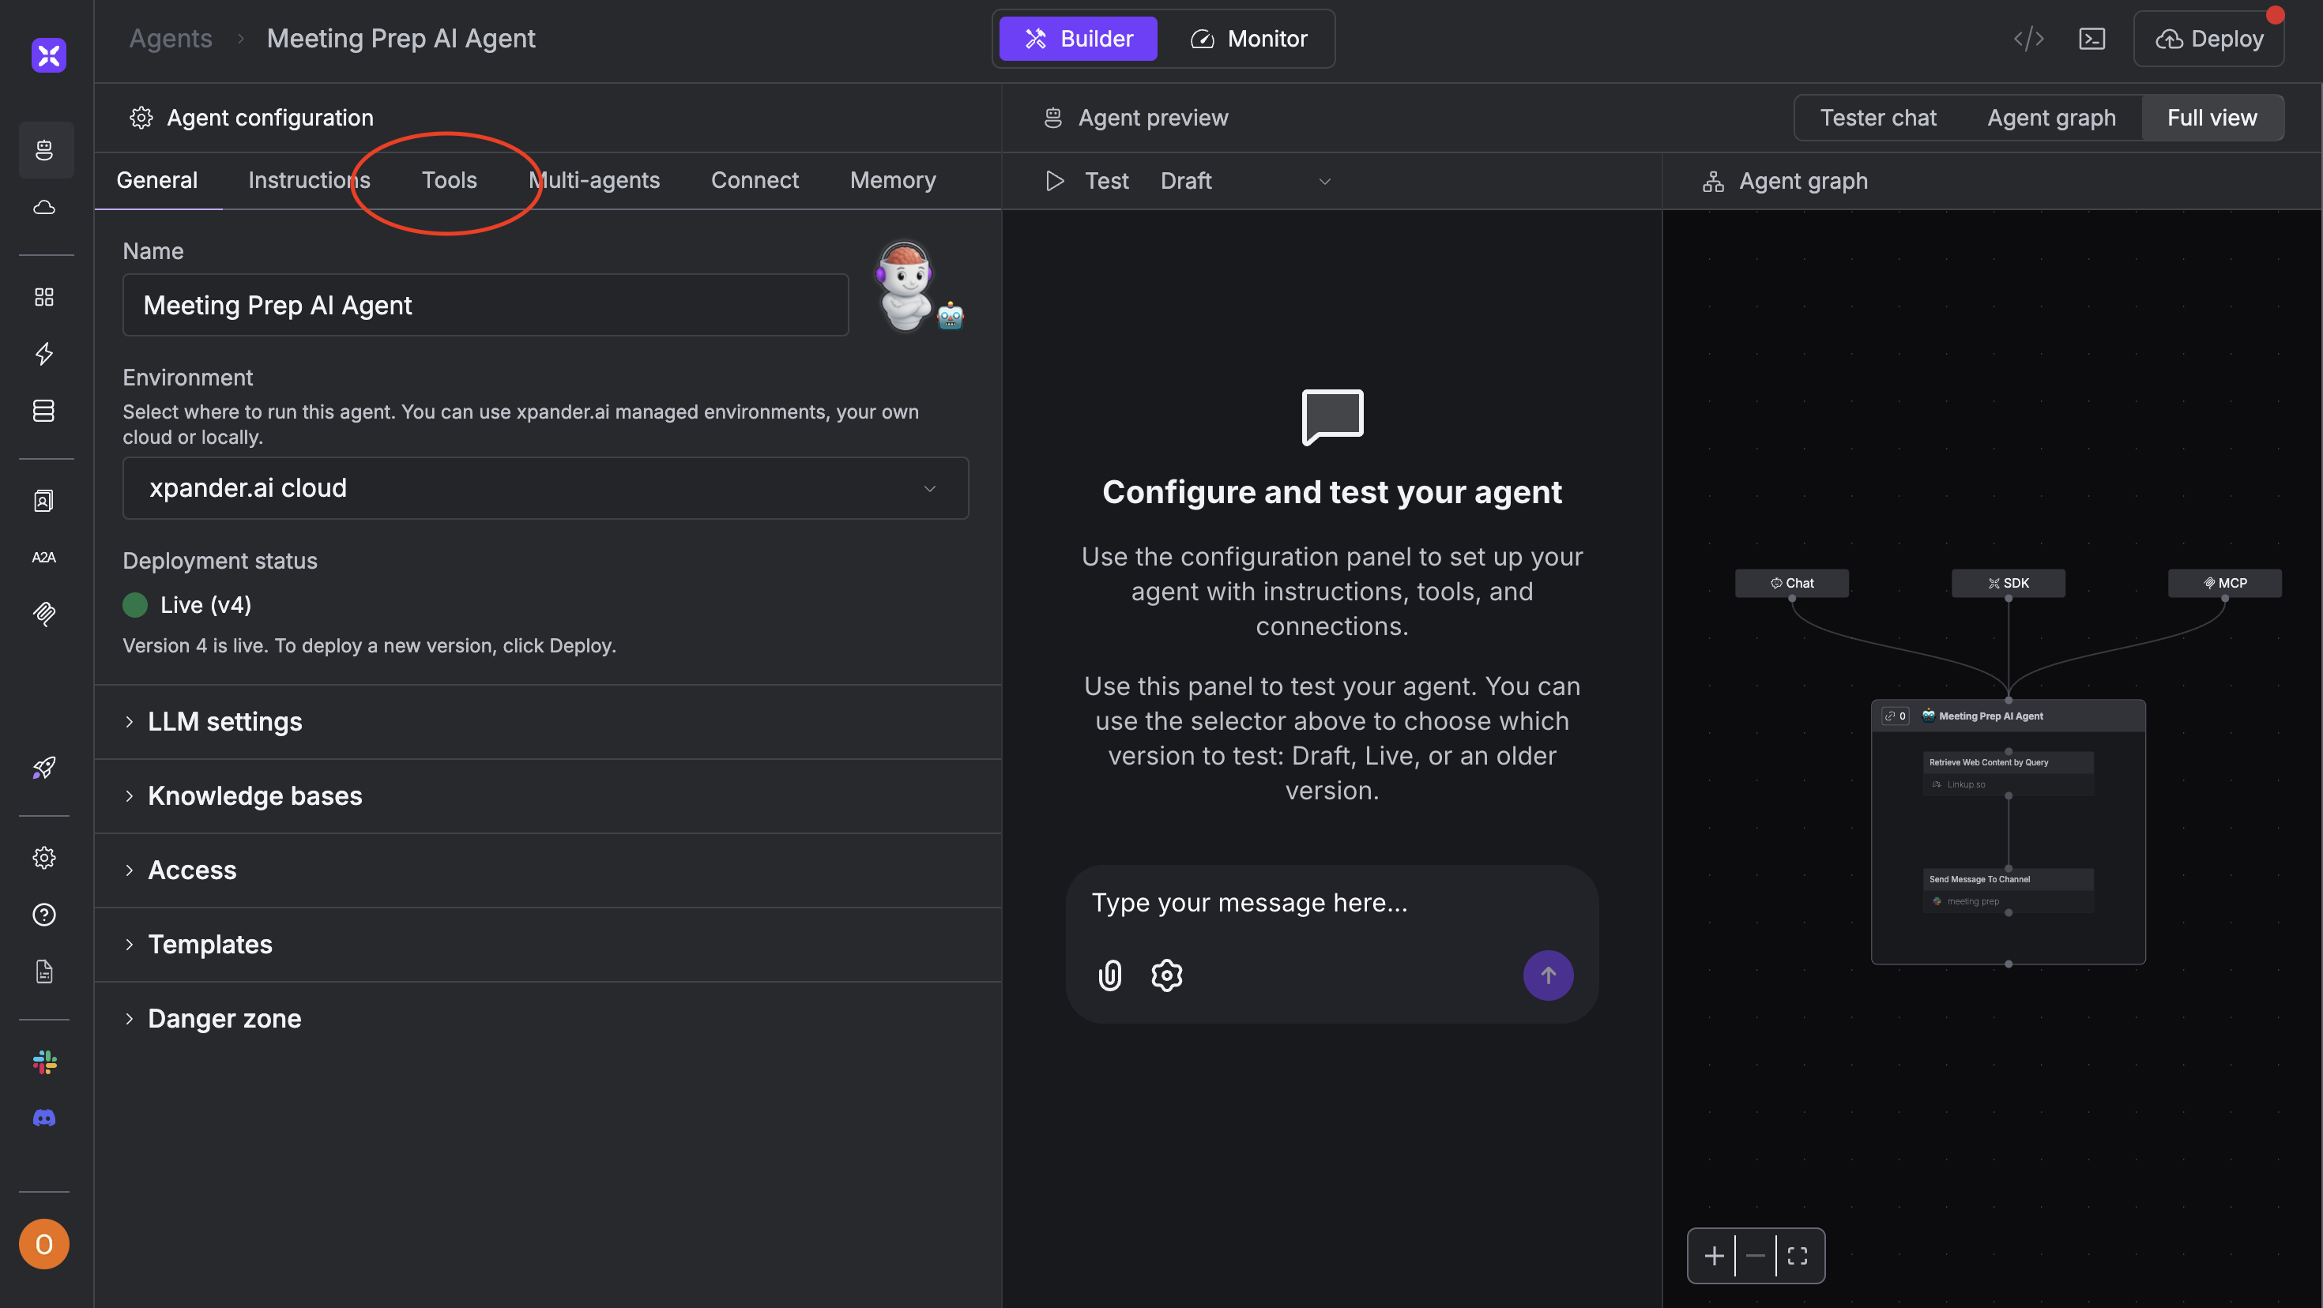Open the Memory tab
This screenshot has height=1308, width=2323.
(892, 180)
